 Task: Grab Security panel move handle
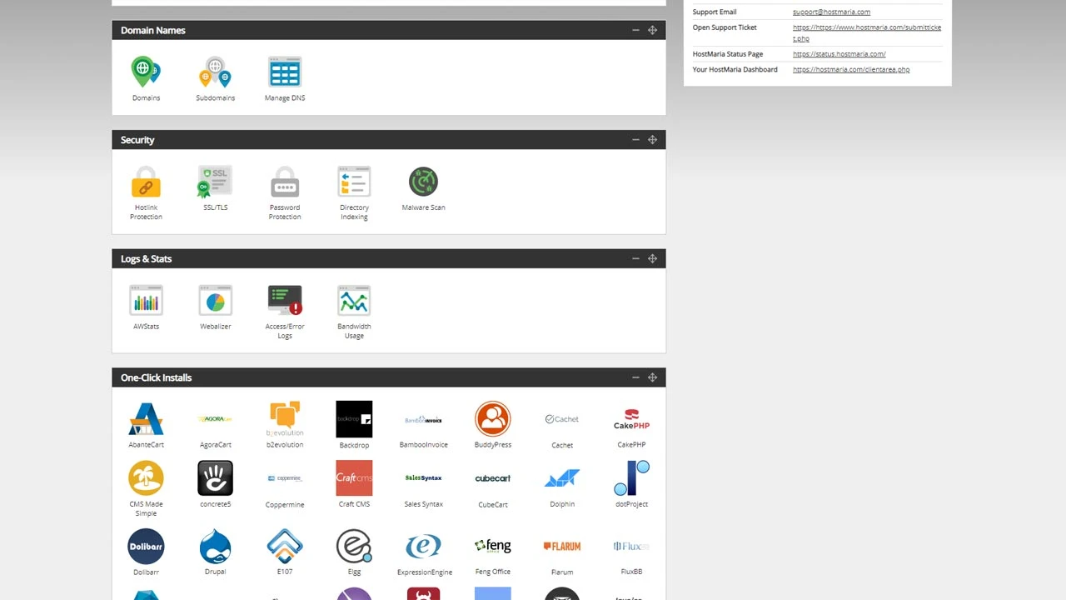click(652, 140)
